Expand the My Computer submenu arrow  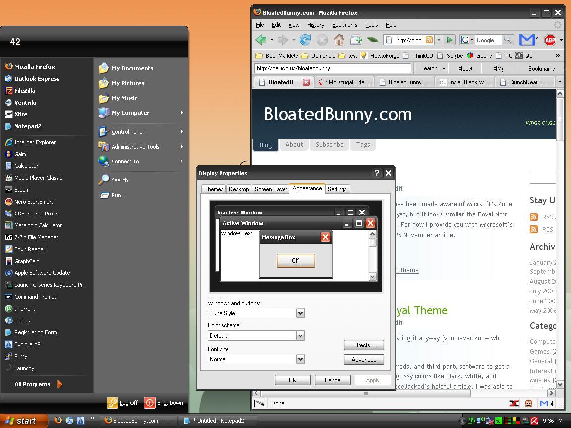click(x=182, y=113)
